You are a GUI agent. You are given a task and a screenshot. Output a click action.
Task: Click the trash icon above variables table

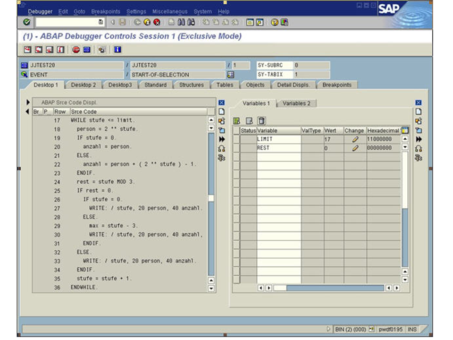point(261,121)
